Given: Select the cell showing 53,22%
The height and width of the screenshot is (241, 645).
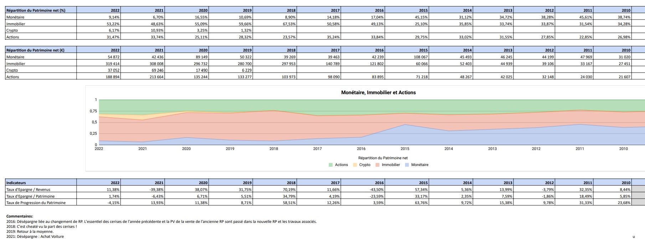Looking at the screenshot, I should pos(98,24).
